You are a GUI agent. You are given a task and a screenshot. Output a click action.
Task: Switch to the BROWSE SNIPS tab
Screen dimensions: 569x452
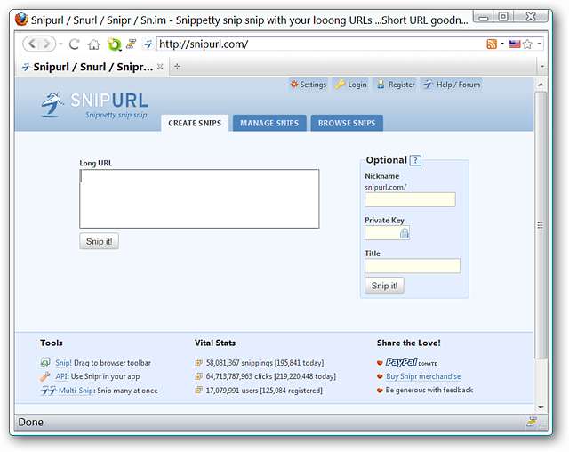pyautogui.click(x=347, y=123)
